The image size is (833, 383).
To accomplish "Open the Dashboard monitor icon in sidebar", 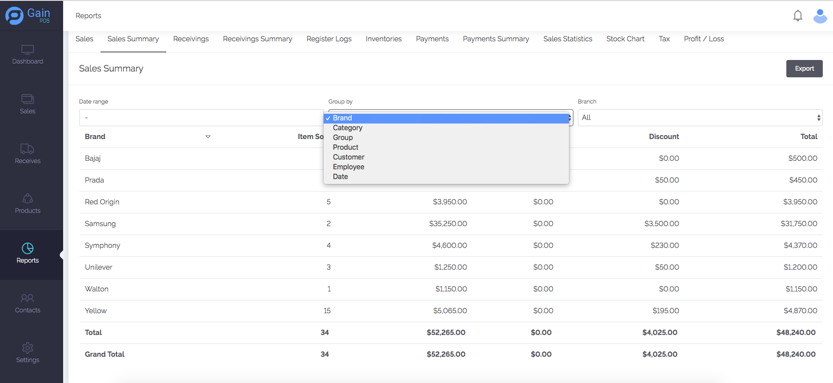I will click(28, 49).
